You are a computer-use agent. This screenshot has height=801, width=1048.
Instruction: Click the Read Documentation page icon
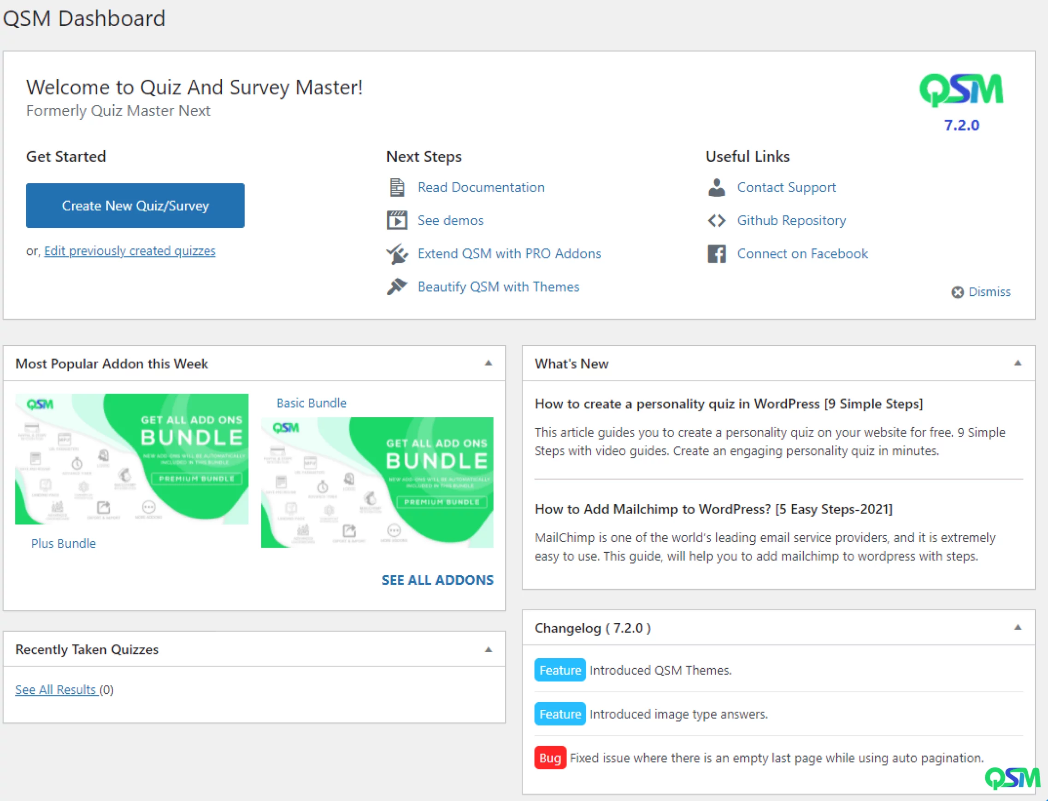[x=396, y=187]
